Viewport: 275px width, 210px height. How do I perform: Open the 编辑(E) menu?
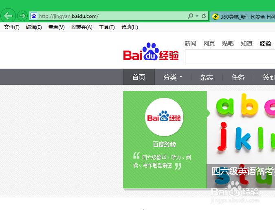pyautogui.click(x=34, y=27)
